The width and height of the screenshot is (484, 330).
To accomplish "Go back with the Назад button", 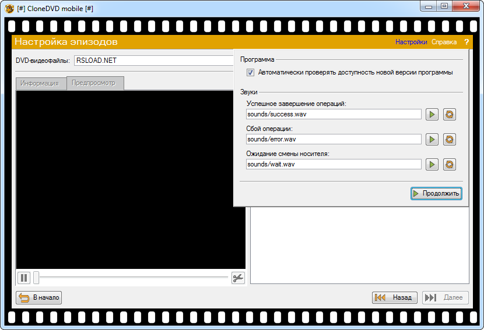I will pos(394,297).
